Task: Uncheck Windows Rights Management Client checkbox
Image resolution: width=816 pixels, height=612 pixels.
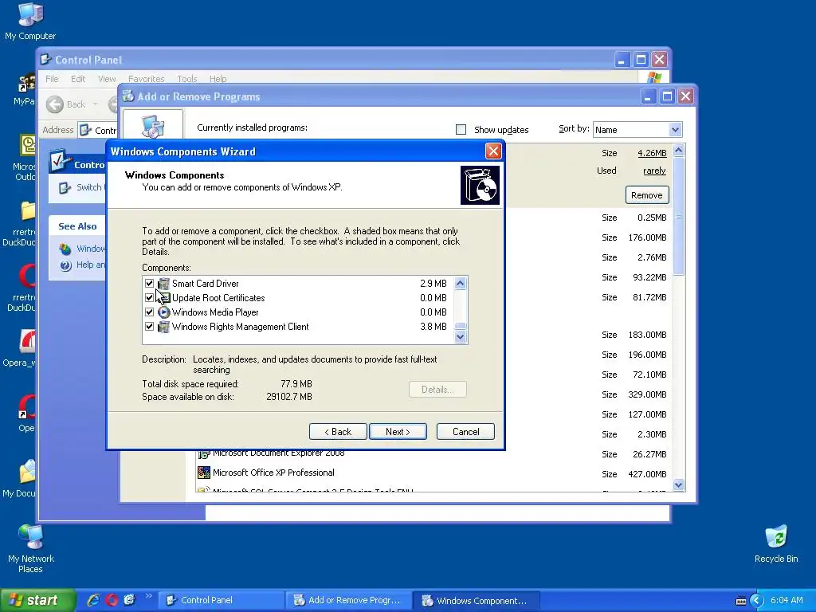Action: [x=149, y=327]
